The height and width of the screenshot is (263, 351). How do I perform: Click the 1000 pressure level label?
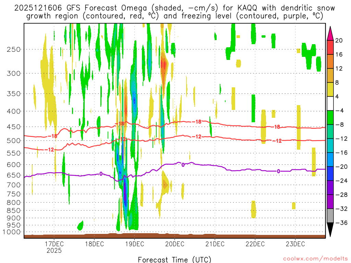[x=12, y=232]
